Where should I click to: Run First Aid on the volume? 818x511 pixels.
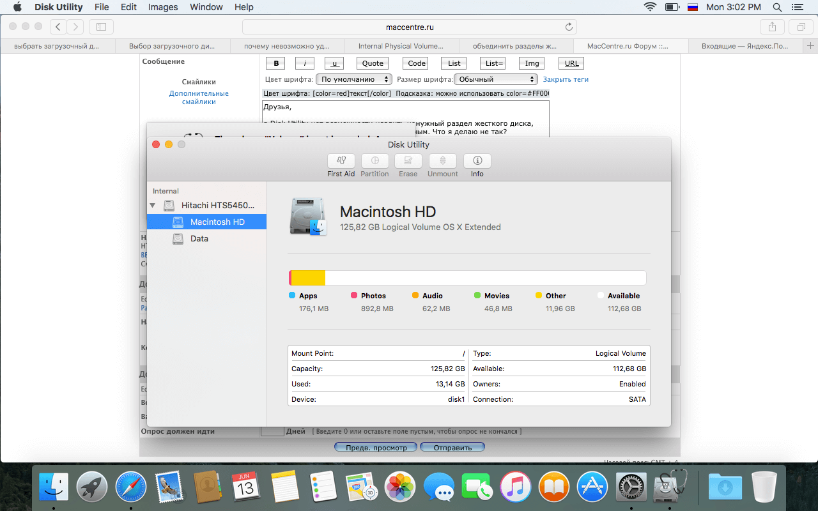tap(341, 161)
